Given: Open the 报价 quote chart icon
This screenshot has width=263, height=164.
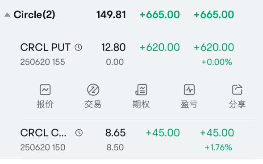Looking at the screenshot, I should coord(45,90).
